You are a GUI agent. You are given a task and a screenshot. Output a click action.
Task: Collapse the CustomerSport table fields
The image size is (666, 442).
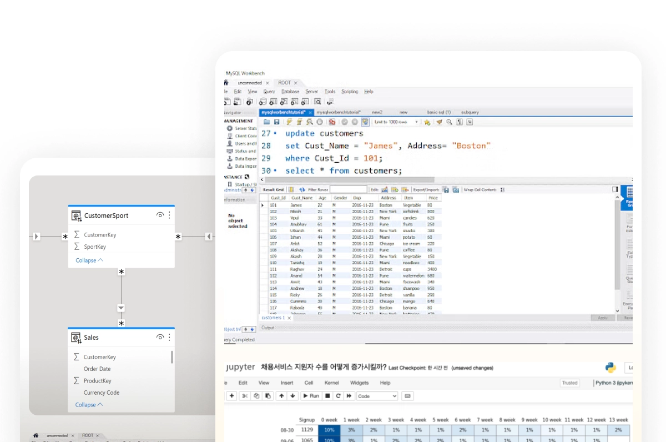[89, 260]
